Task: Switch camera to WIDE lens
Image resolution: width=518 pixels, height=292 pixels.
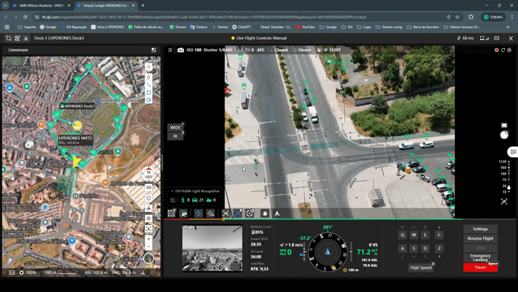Action: click(175, 127)
